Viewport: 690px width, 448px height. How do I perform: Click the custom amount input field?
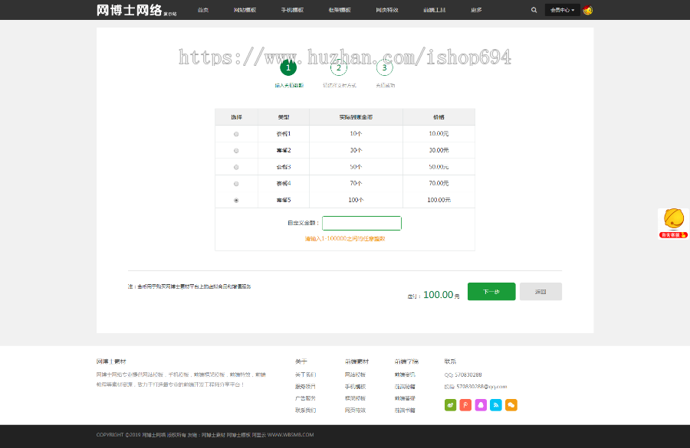pos(361,222)
